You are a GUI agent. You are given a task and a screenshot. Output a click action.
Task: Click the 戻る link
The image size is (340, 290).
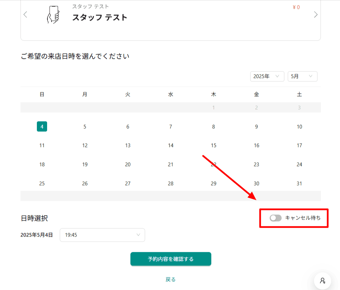click(x=170, y=280)
